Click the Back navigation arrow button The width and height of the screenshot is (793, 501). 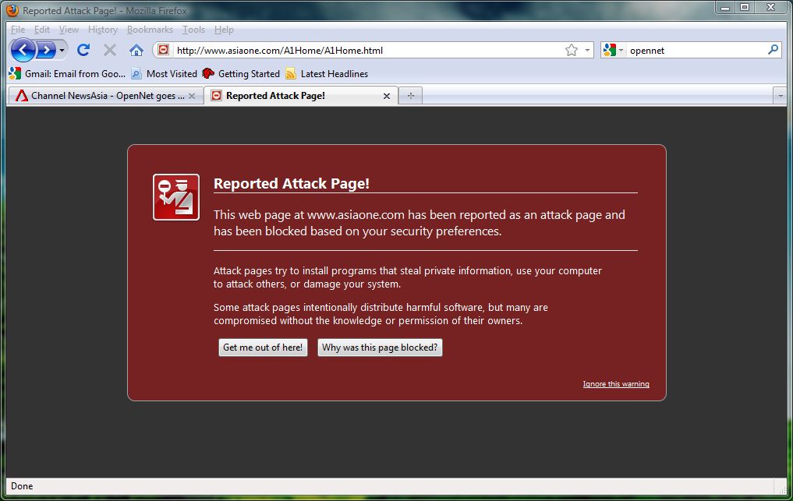point(23,50)
